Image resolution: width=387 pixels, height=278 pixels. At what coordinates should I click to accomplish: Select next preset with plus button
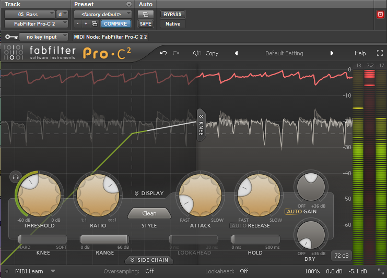click(x=86, y=23)
